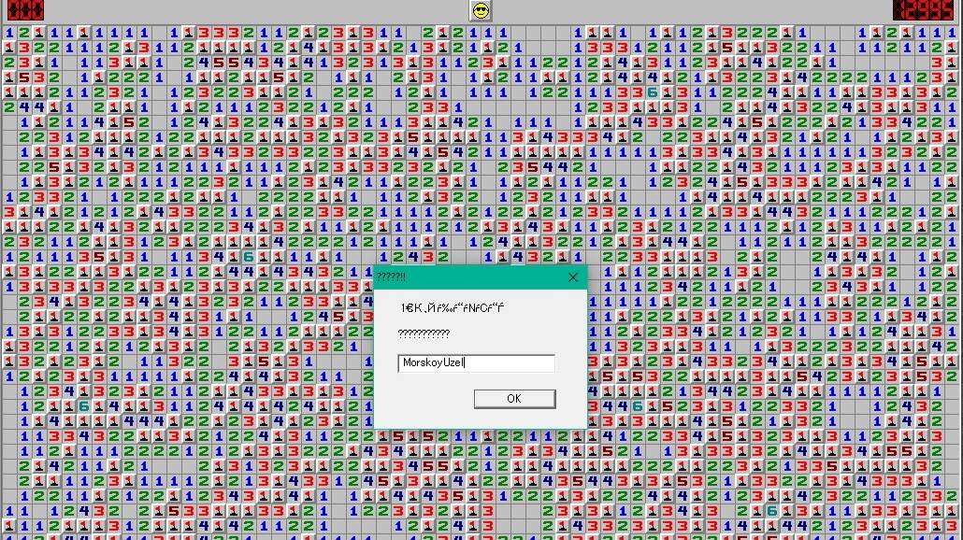Click OK in the high score dialog

click(514, 399)
